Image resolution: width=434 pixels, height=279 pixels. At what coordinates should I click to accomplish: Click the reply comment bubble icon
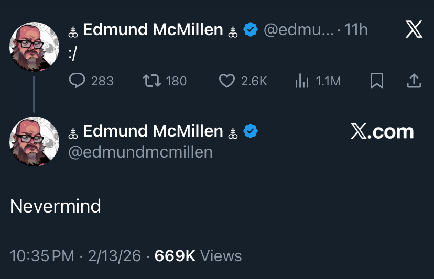coord(78,81)
